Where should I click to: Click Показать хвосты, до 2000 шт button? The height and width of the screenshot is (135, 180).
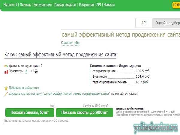click(85, 112)
